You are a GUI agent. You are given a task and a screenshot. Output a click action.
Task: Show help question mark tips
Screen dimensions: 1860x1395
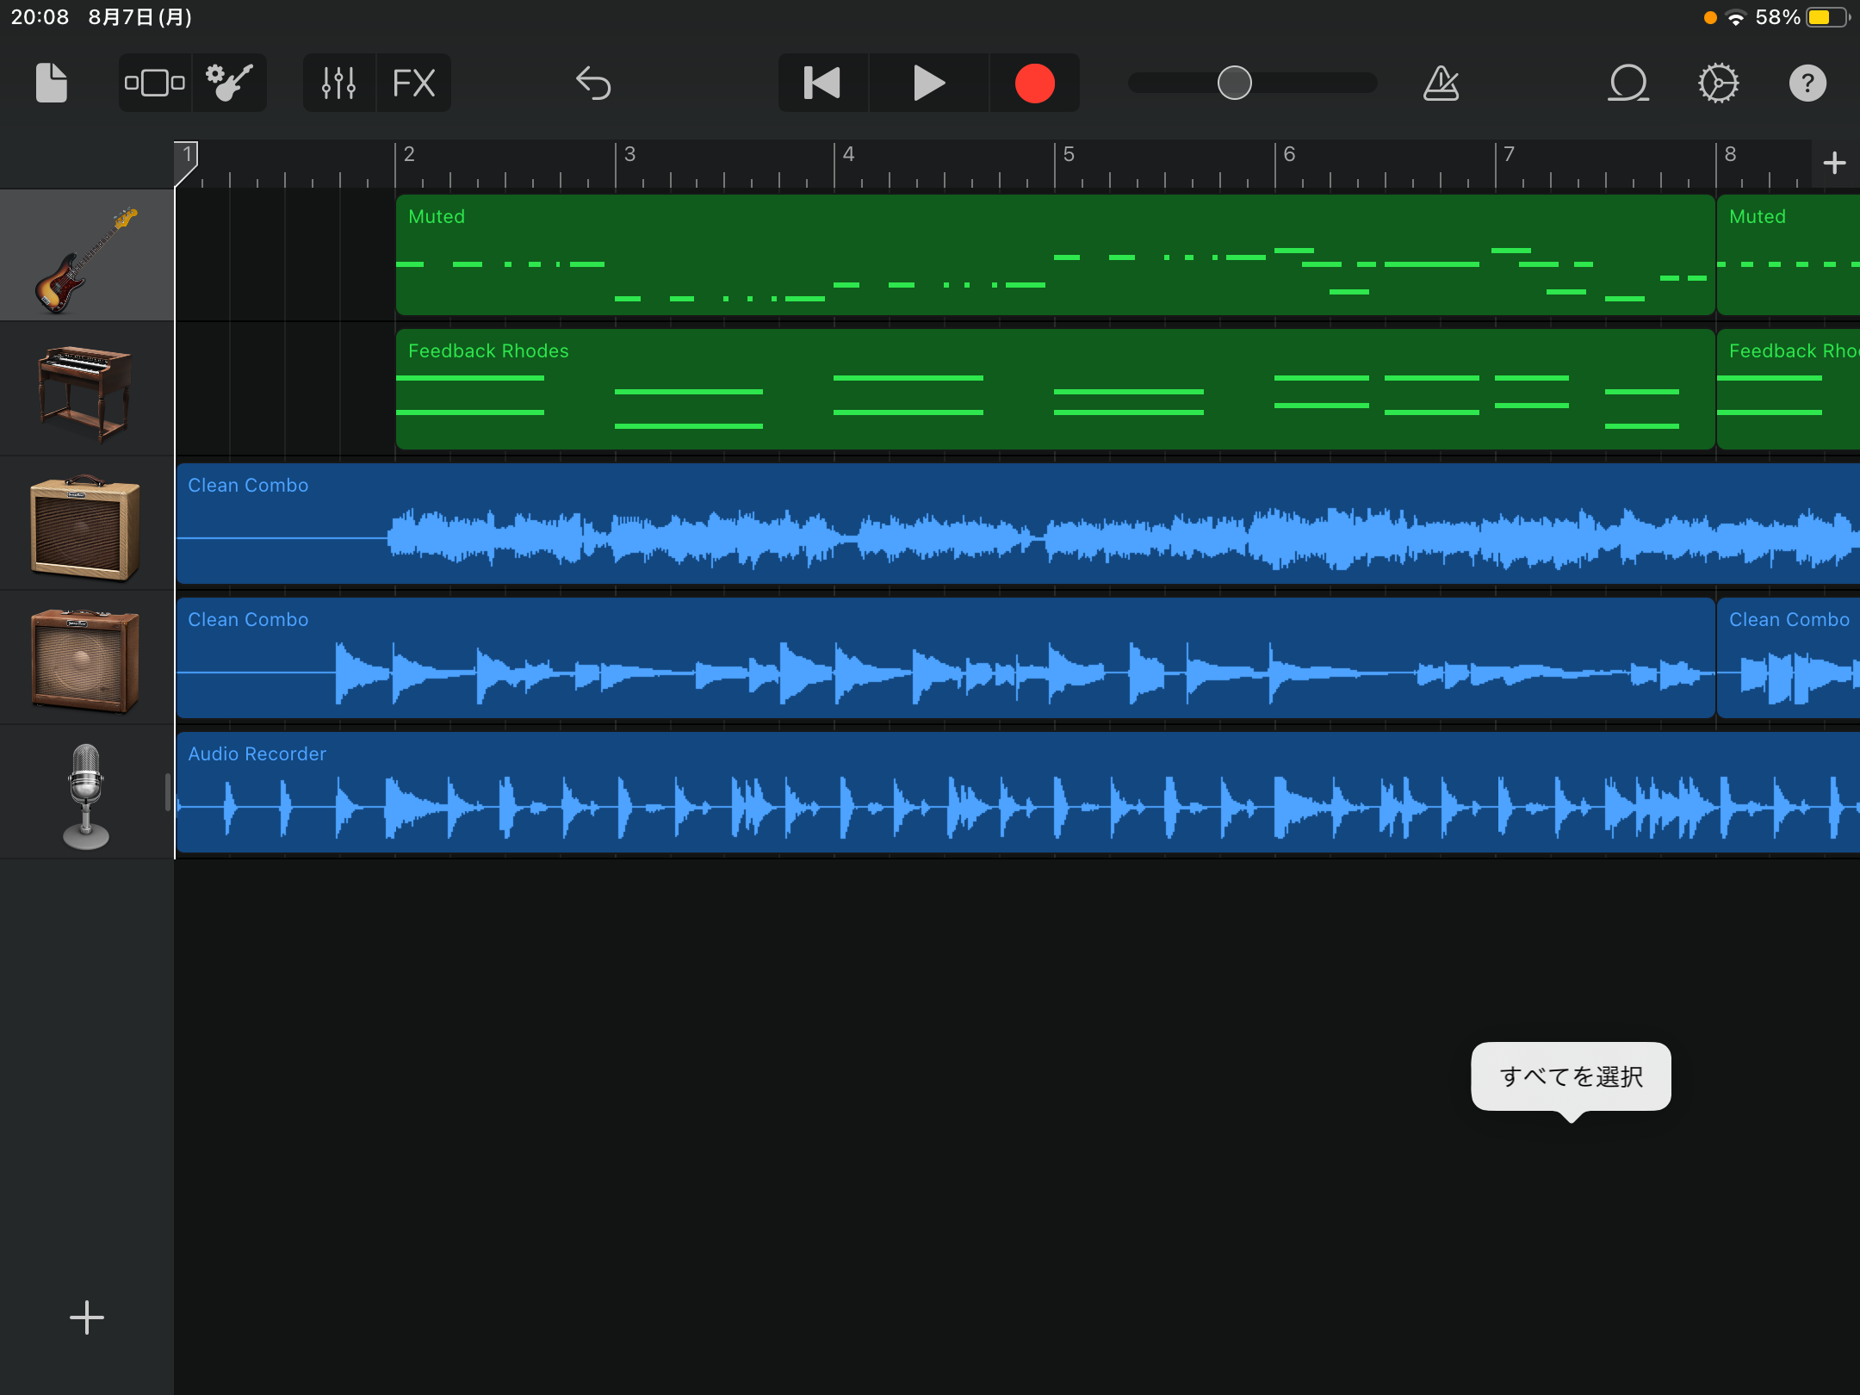coord(1807,84)
